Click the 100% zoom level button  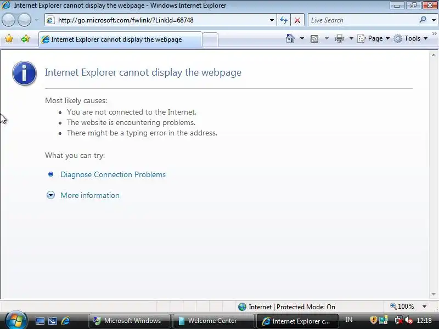tap(402, 307)
